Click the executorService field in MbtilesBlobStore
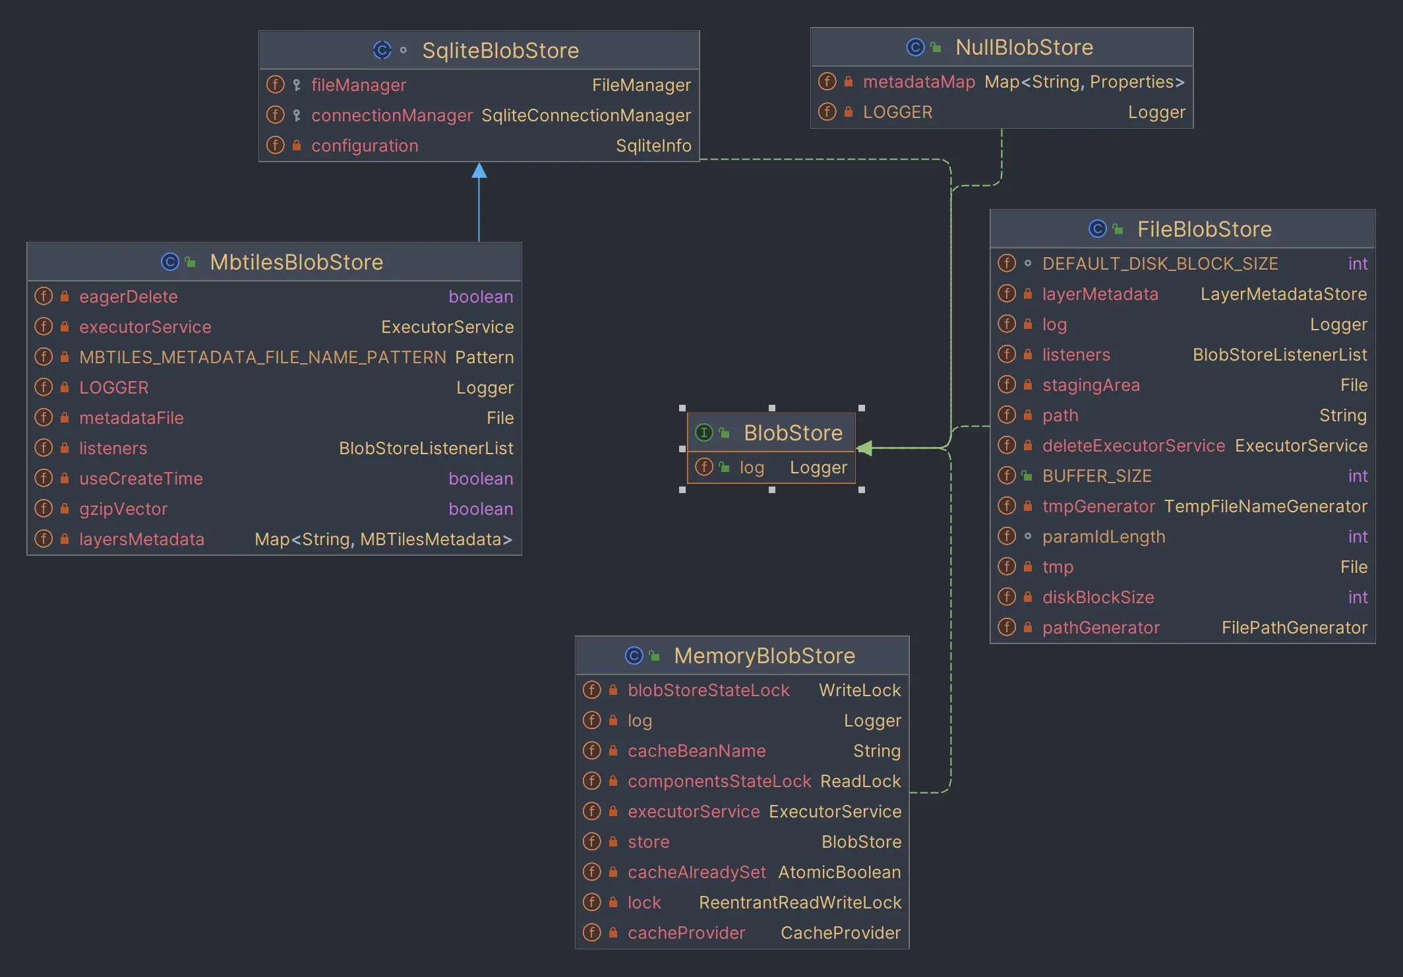 [x=145, y=326]
